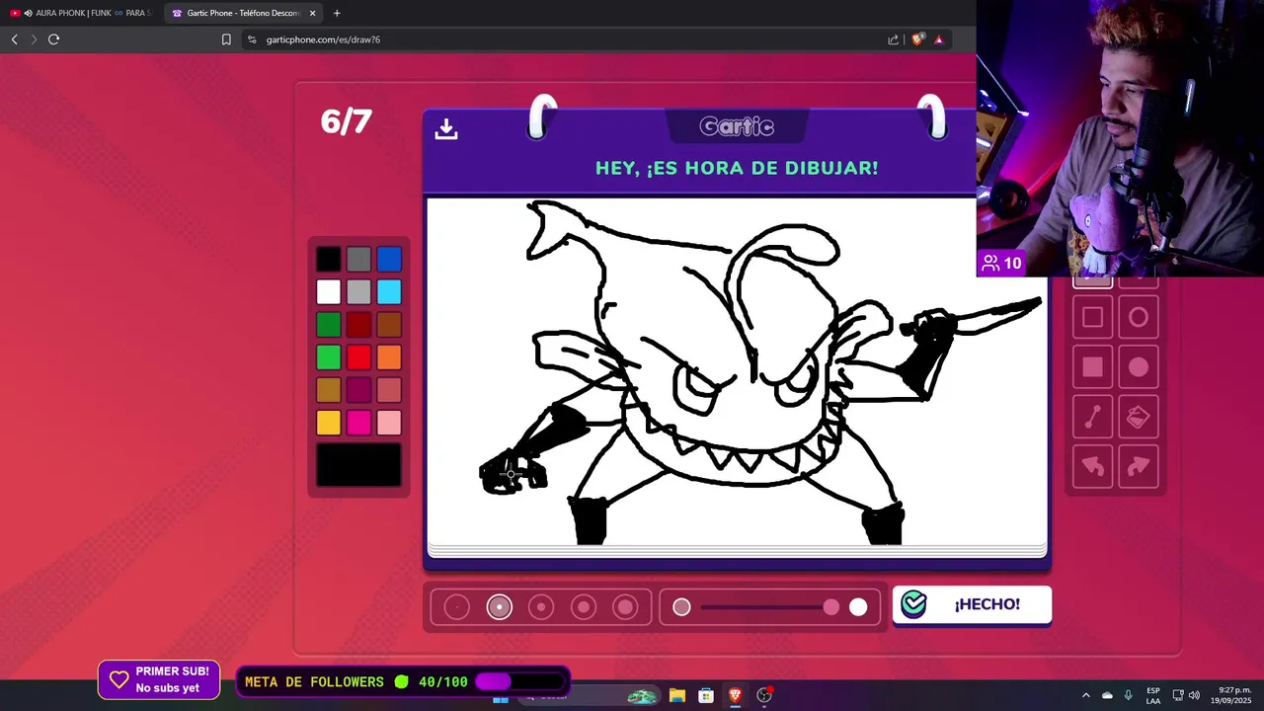This screenshot has height=711, width=1264.
Task: Click on the drawing canvas shark sketch
Action: click(737, 371)
